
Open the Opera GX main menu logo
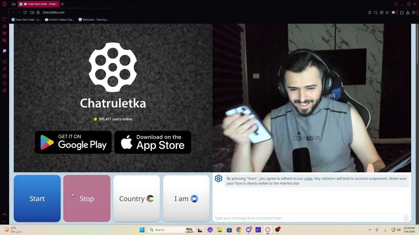[x=5, y=4]
